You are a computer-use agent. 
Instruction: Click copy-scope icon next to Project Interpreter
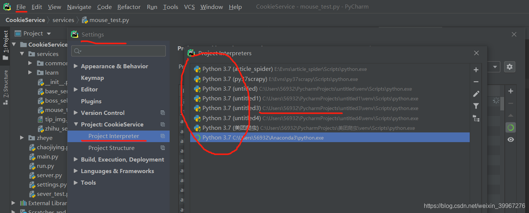click(163, 136)
